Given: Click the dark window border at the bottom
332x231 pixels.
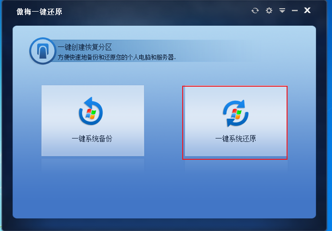Looking at the screenshot, I should [x=164, y=225].
